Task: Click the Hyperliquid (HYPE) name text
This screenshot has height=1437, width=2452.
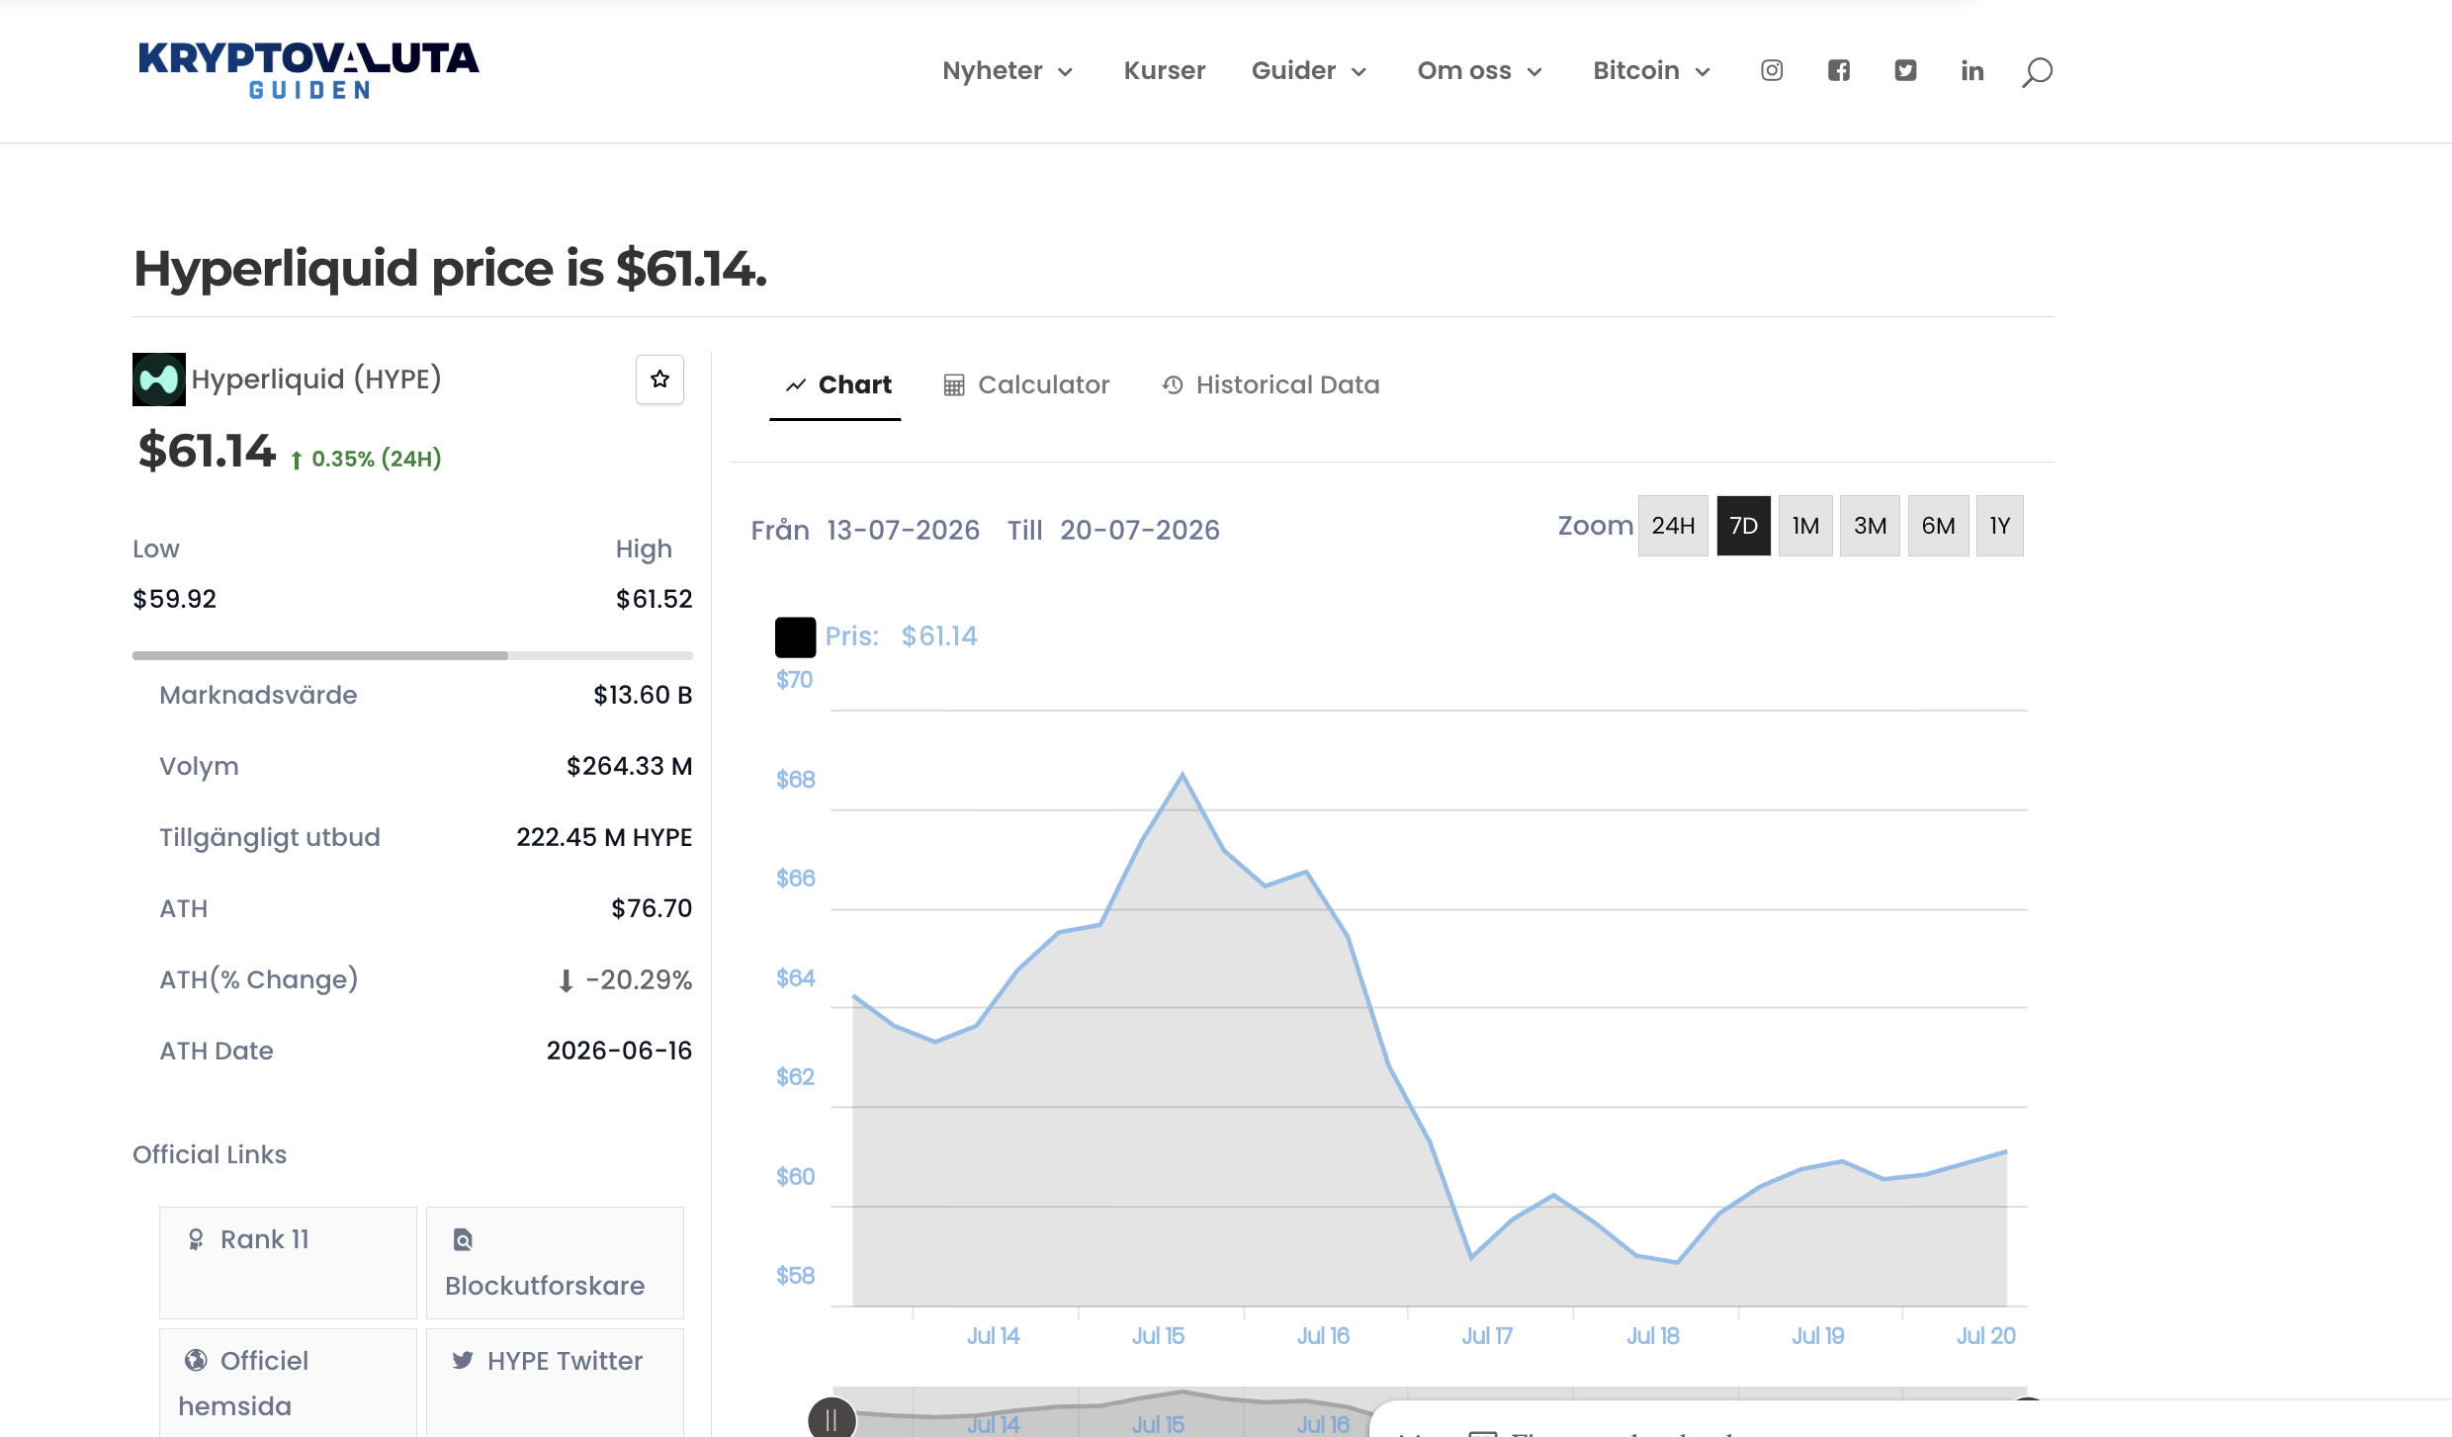Action: [316, 379]
